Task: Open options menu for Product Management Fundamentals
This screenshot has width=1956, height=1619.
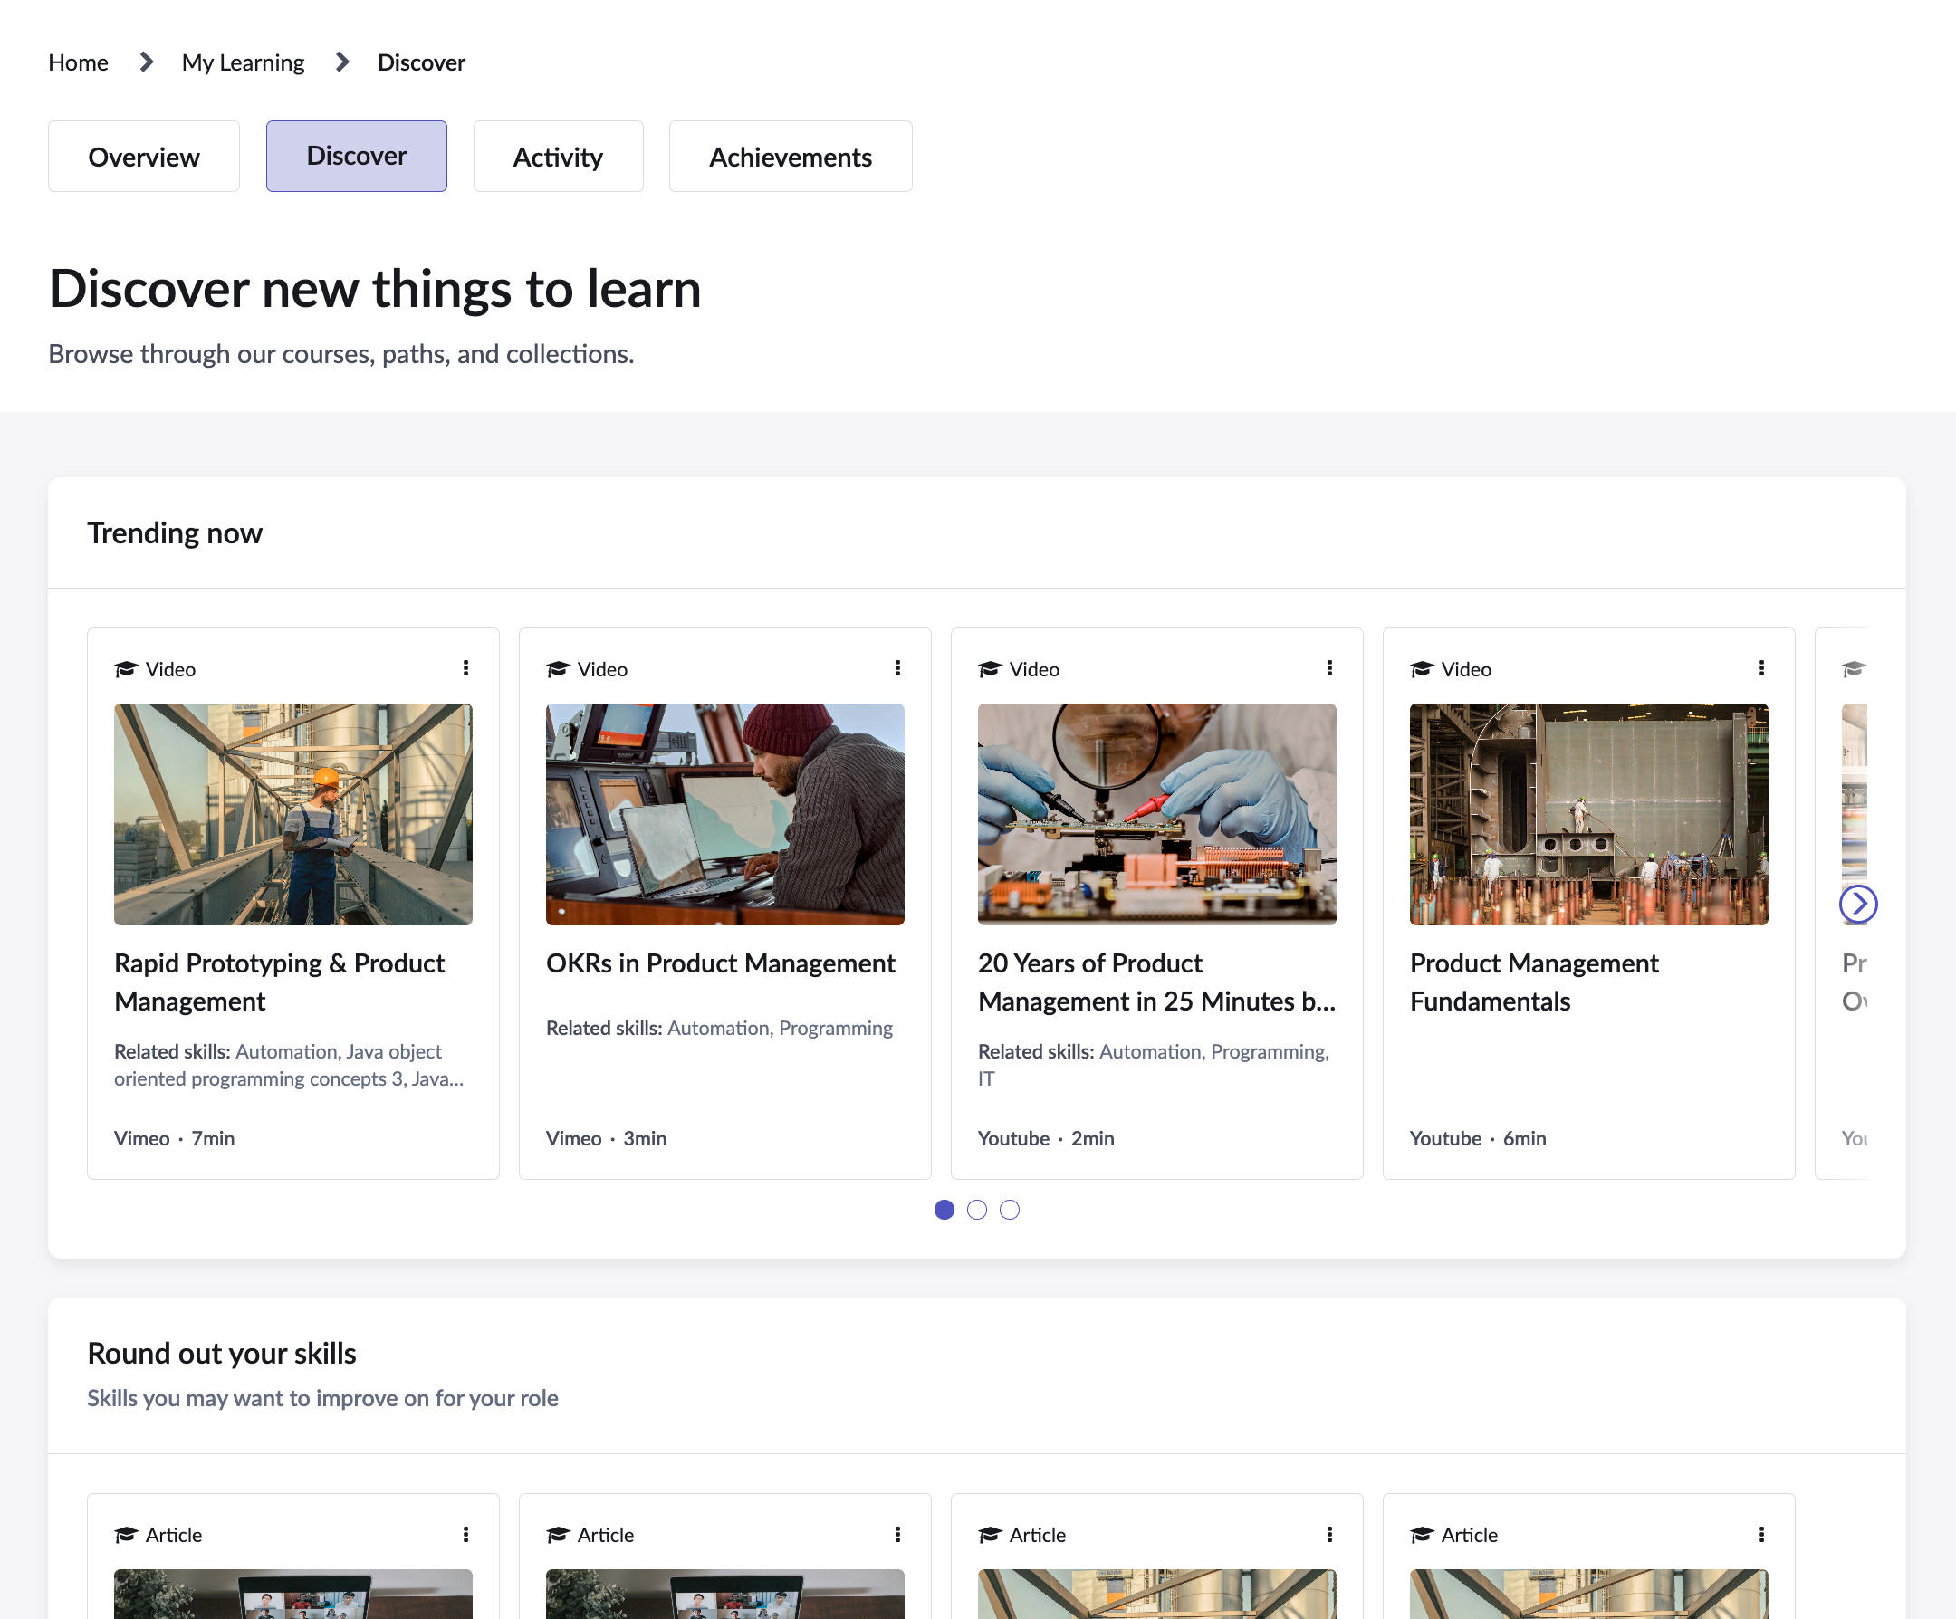Action: [1761, 668]
